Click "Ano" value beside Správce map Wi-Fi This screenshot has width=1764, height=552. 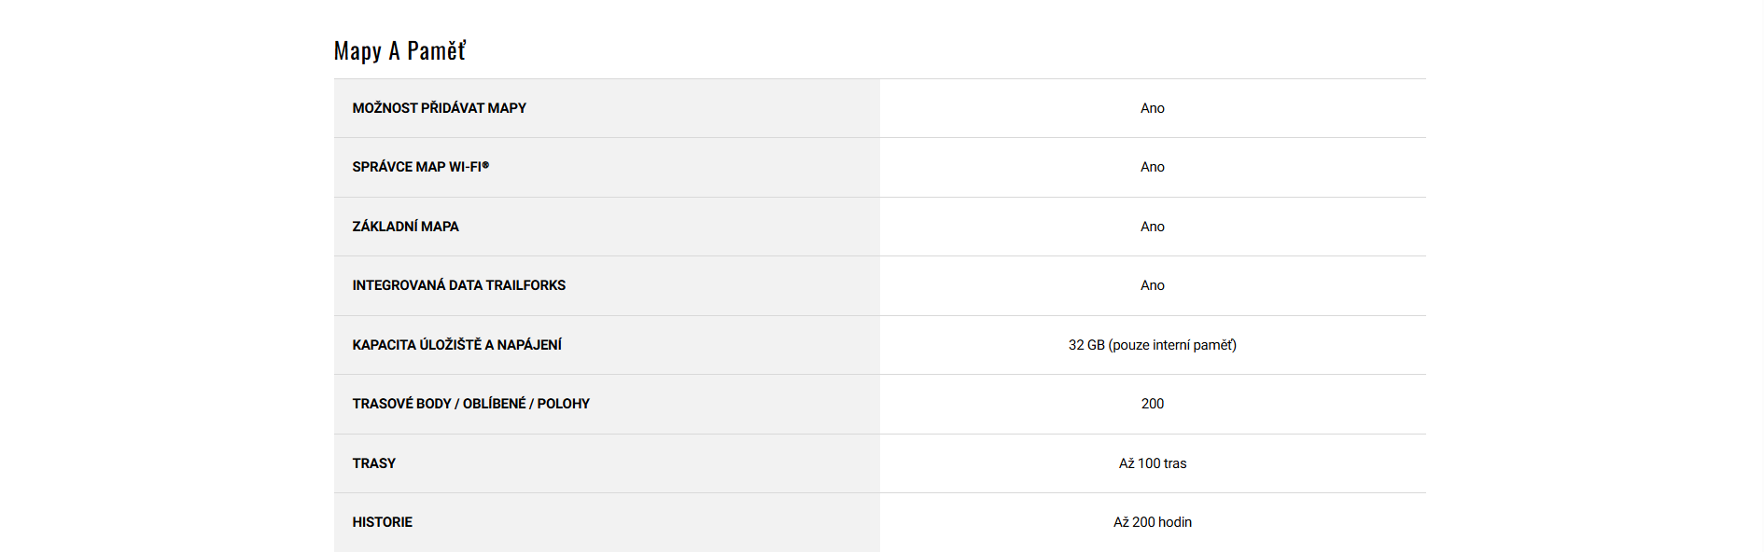coord(1152,167)
